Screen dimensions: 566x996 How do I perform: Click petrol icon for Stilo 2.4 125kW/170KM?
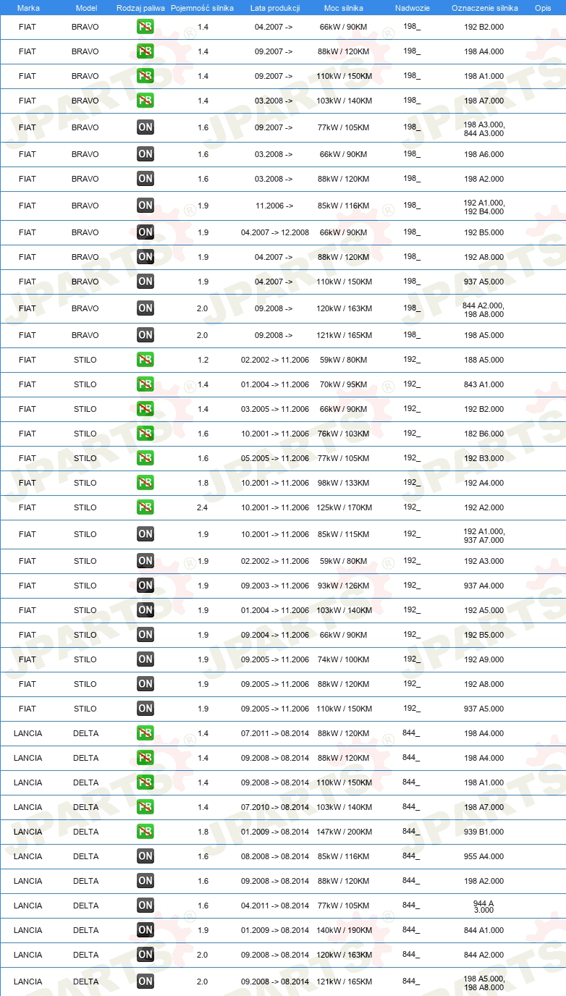point(145,507)
